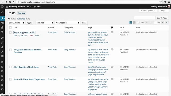Screen dimensions: 171x96
Task: Open All categories dropdown
Action: (x=67, y=23)
